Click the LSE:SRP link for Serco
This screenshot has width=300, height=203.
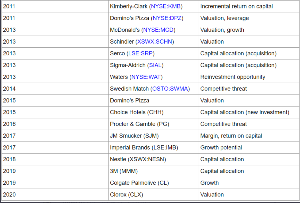click(140, 53)
